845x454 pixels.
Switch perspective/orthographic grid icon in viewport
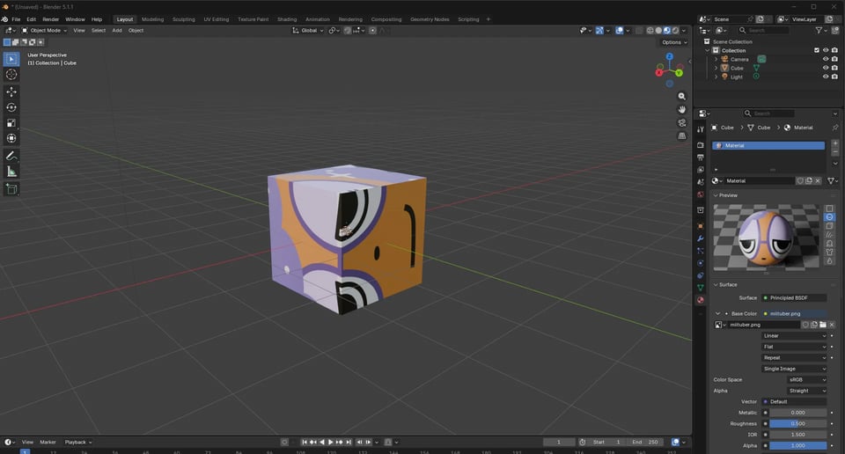coord(681,135)
